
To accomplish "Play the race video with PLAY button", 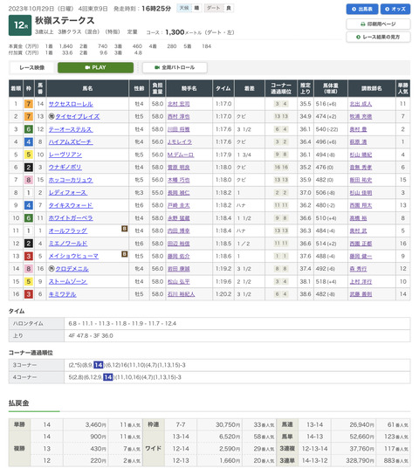I will 95,67.
